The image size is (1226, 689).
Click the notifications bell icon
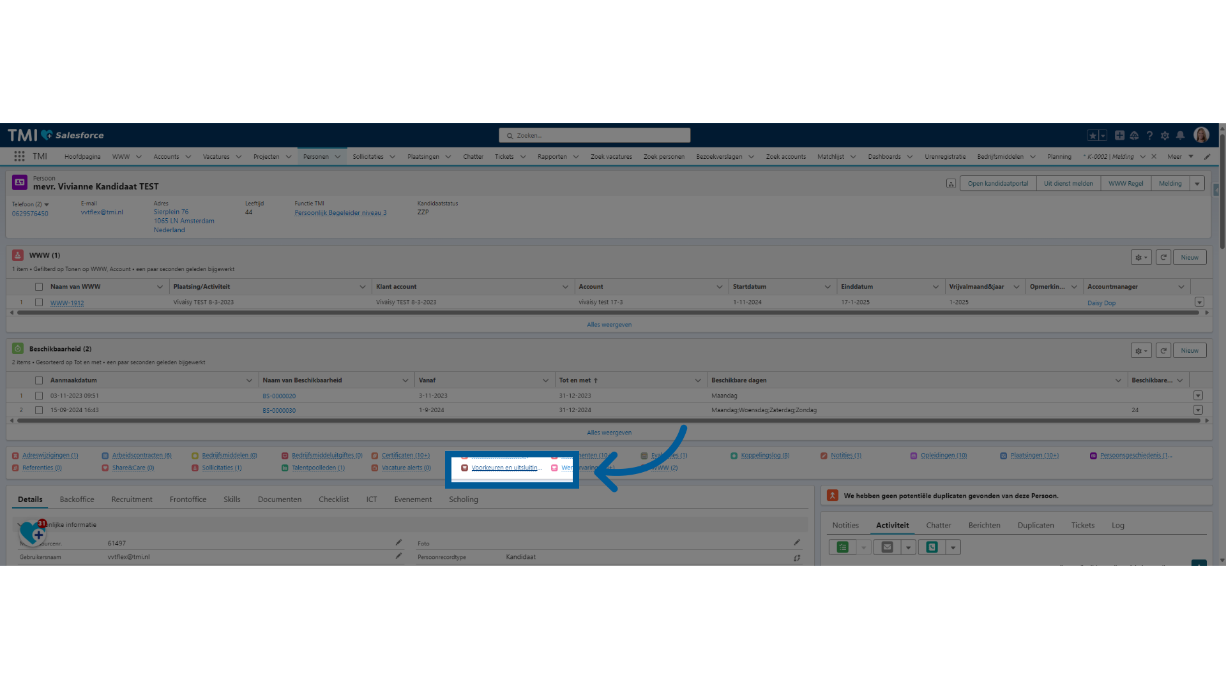pos(1180,135)
